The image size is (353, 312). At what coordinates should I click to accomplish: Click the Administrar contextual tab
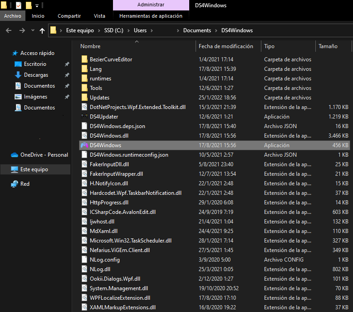pyautogui.click(x=151, y=5)
